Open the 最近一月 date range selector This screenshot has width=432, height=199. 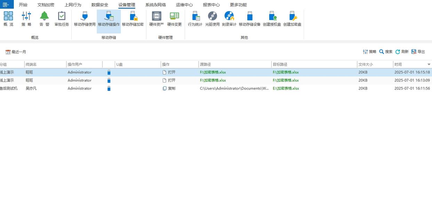pos(16,52)
